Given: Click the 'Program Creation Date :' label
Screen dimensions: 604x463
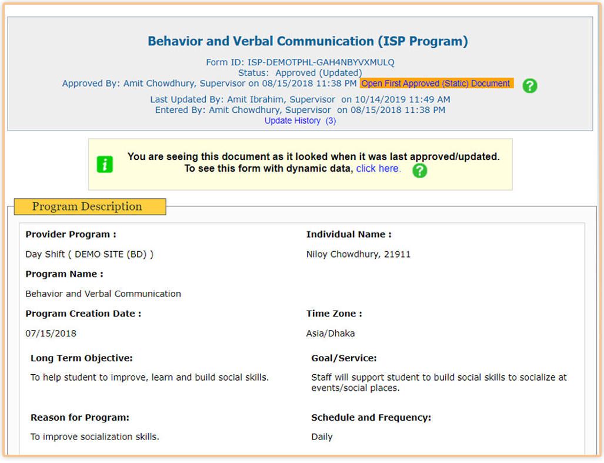Looking at the screenshot, I should coord(83,314).
